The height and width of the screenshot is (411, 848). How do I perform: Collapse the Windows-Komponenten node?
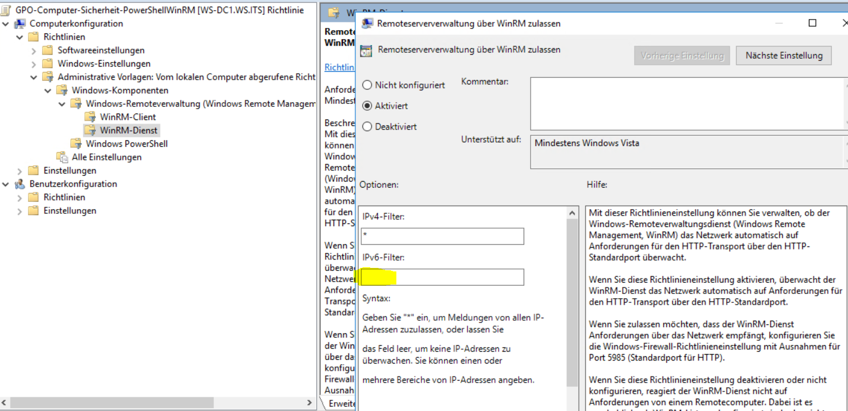tap(48, 90)
